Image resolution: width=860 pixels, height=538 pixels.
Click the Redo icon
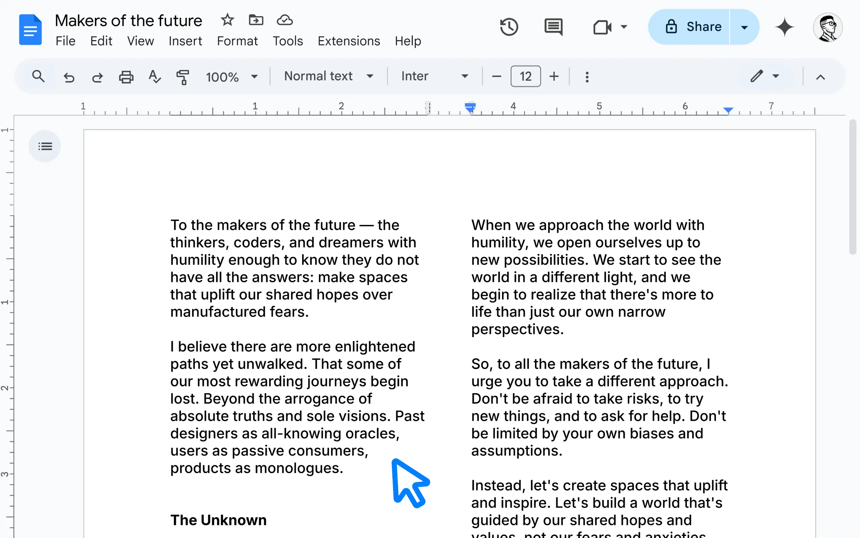click(x=97, y=76)
